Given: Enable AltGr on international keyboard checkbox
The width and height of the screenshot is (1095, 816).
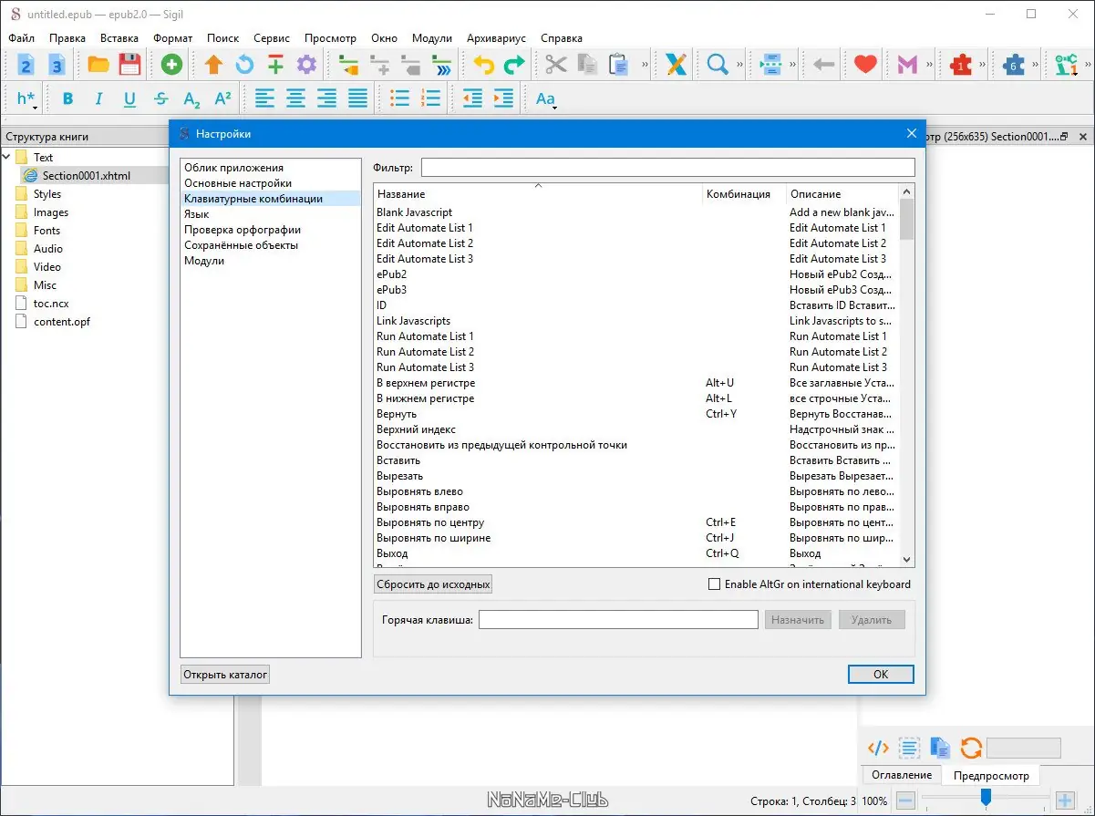Looking at the screenshot, I should (x=715, y=584).
